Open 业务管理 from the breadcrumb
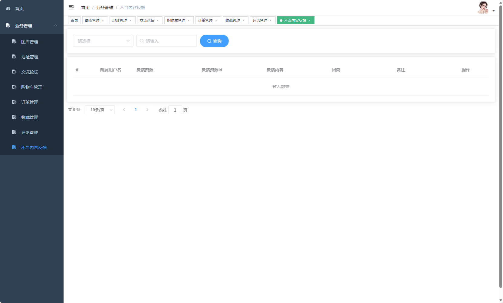 pyautogui.click(x=104, y=7)
